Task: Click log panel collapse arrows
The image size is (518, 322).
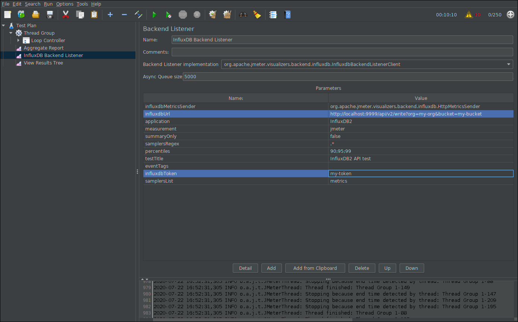Action: tap(144, 279)
